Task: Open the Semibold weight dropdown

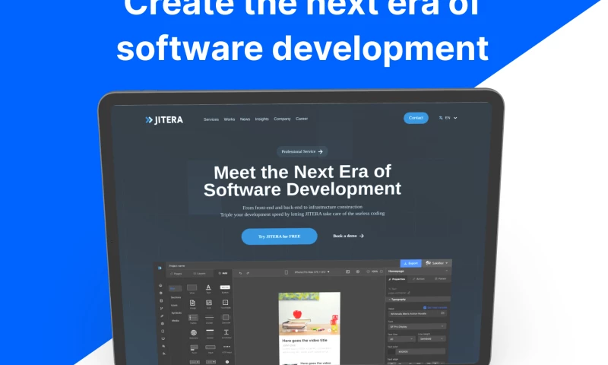Action: tap(432, 338)
